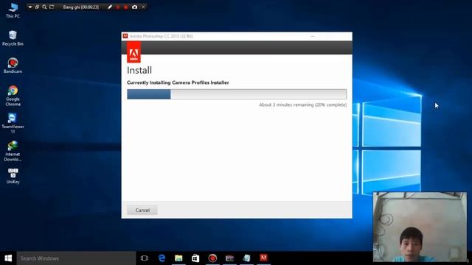472x265 pixels.
Task: Click the notepad-like taskbar icon
Action: pos(246,258)
